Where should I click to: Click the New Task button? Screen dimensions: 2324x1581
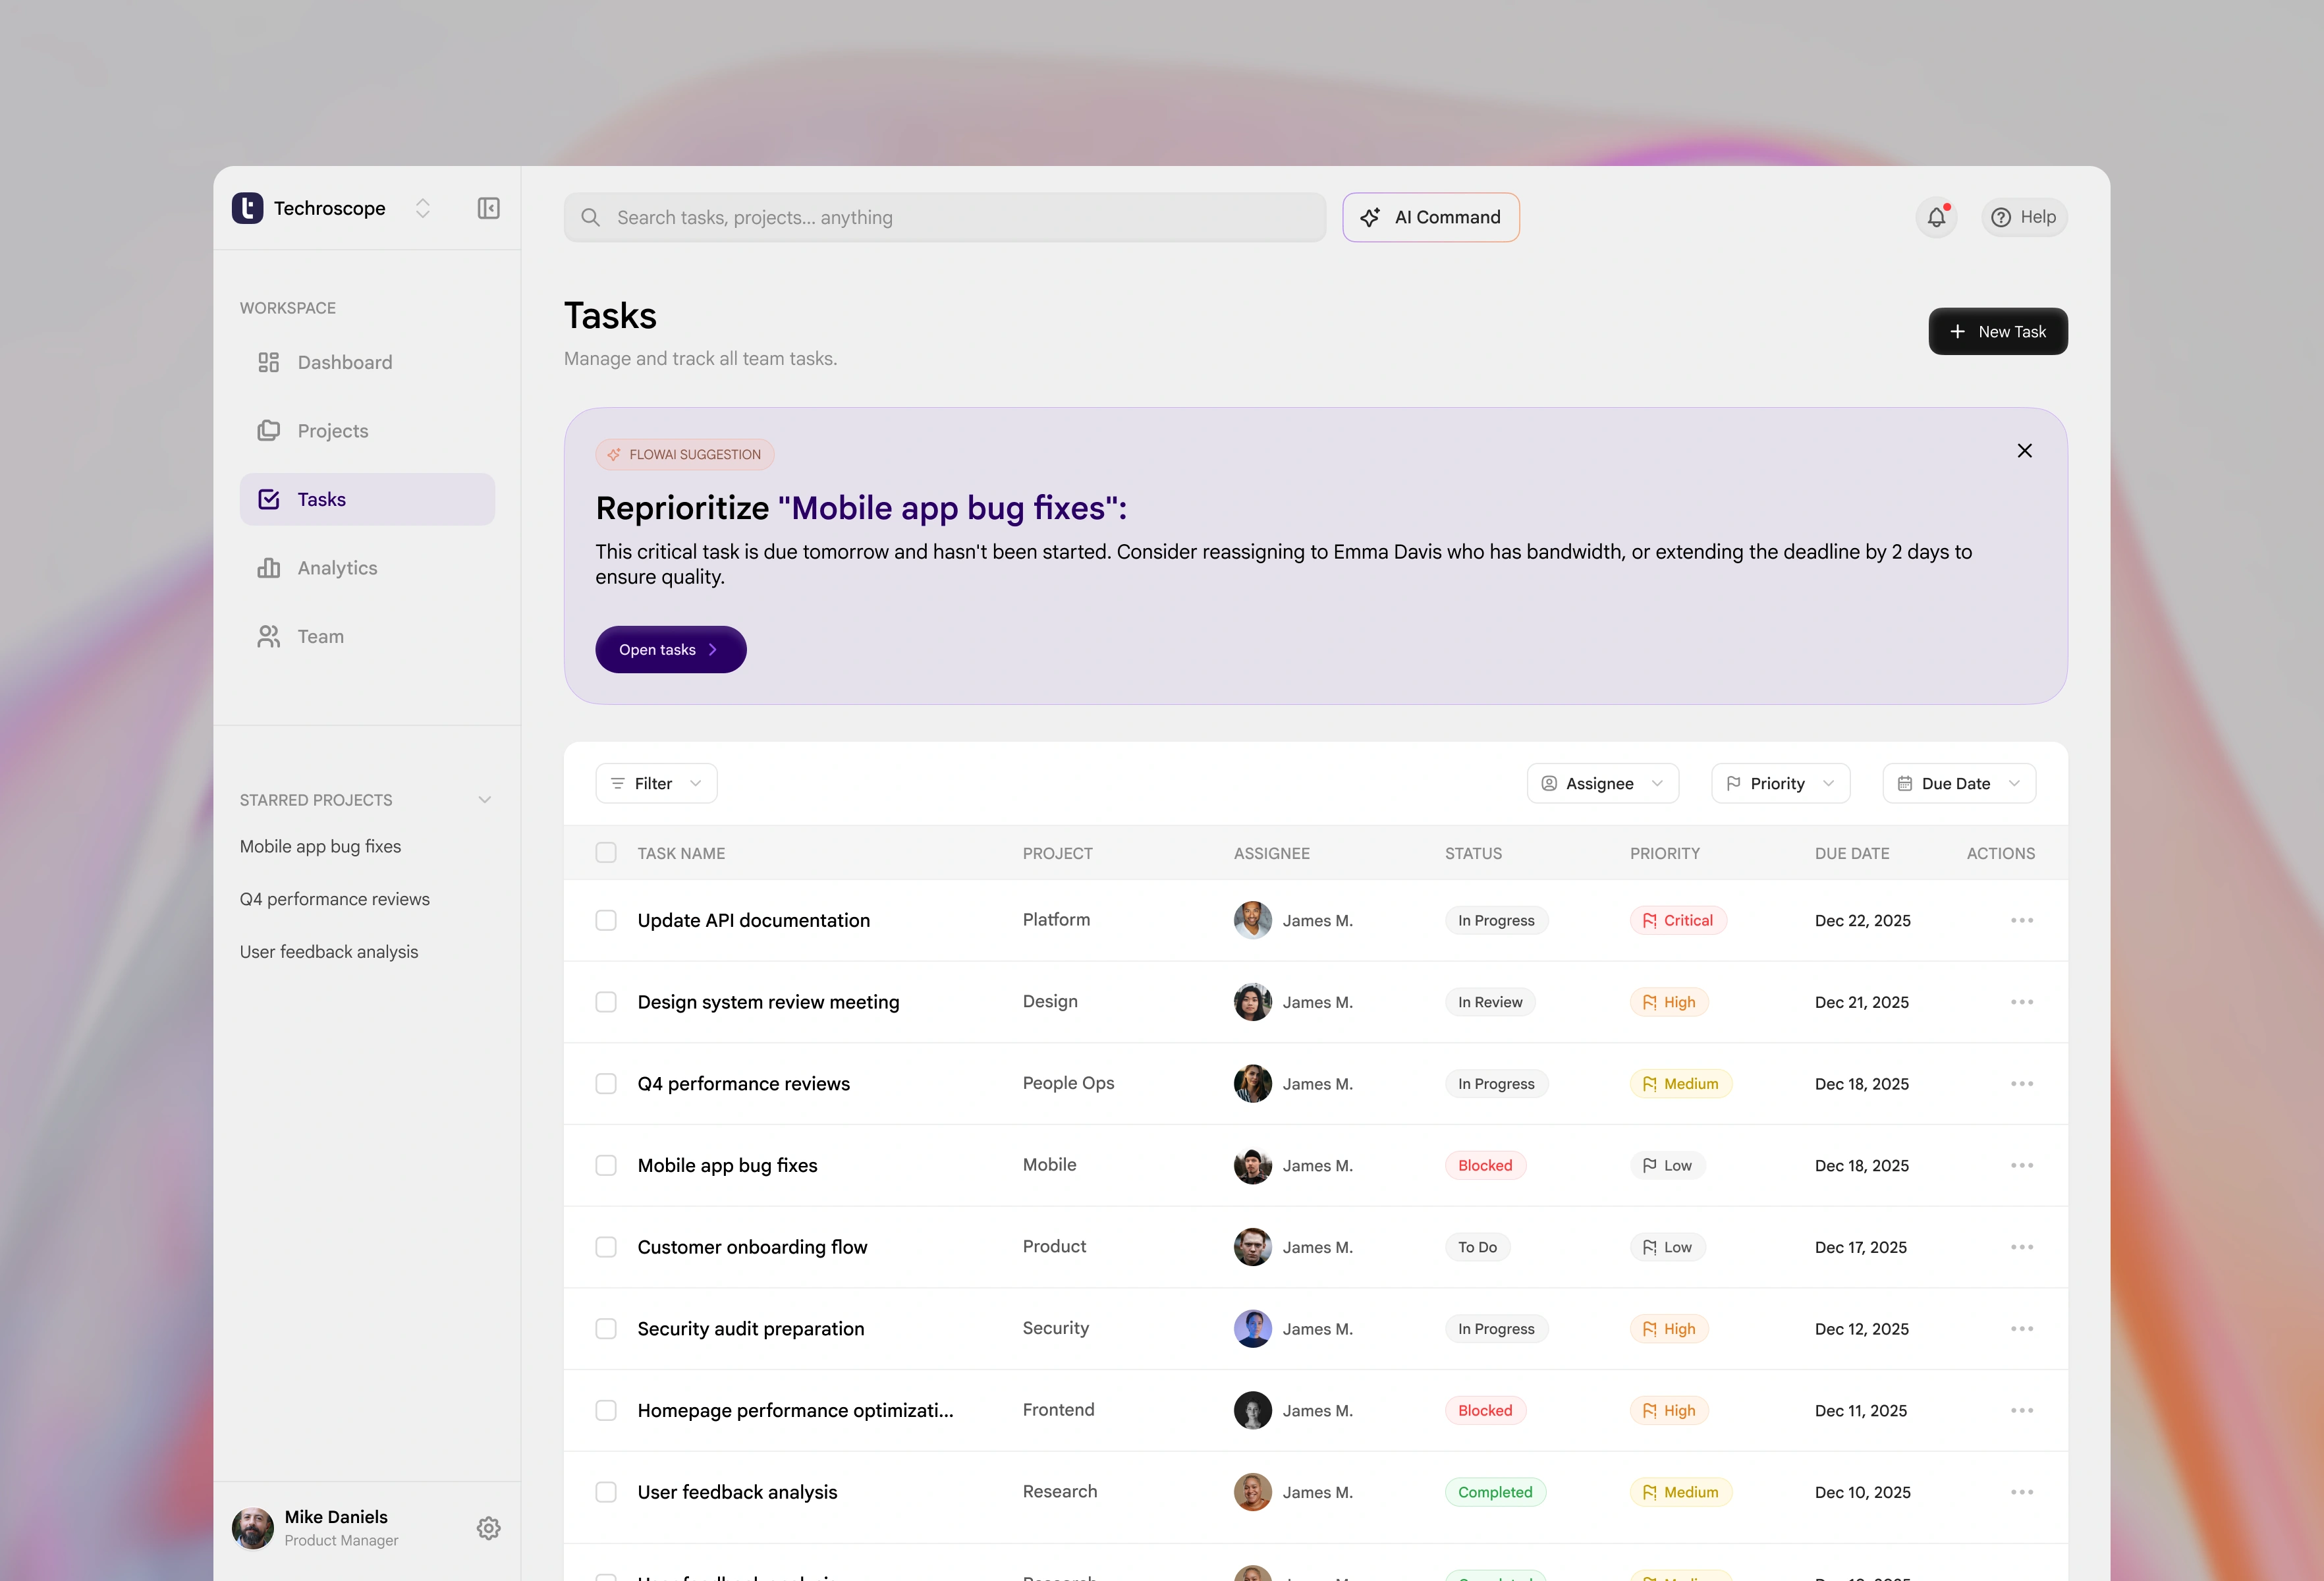point(1997,331)
